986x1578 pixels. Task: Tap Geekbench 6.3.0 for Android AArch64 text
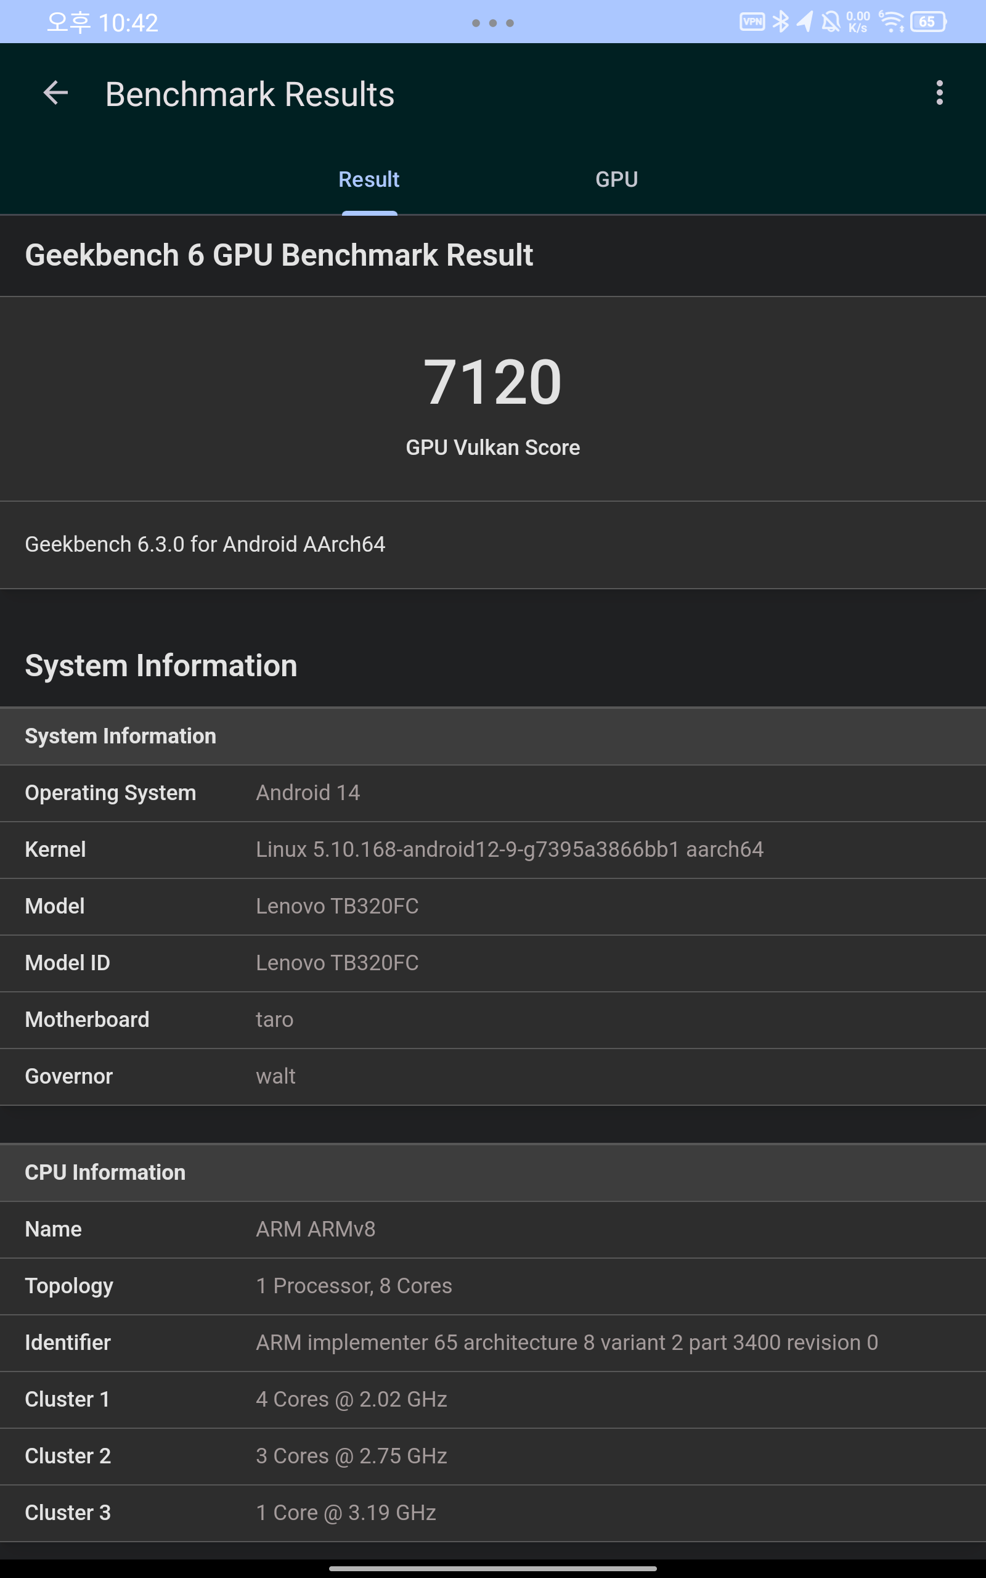(x=205, y=544)
